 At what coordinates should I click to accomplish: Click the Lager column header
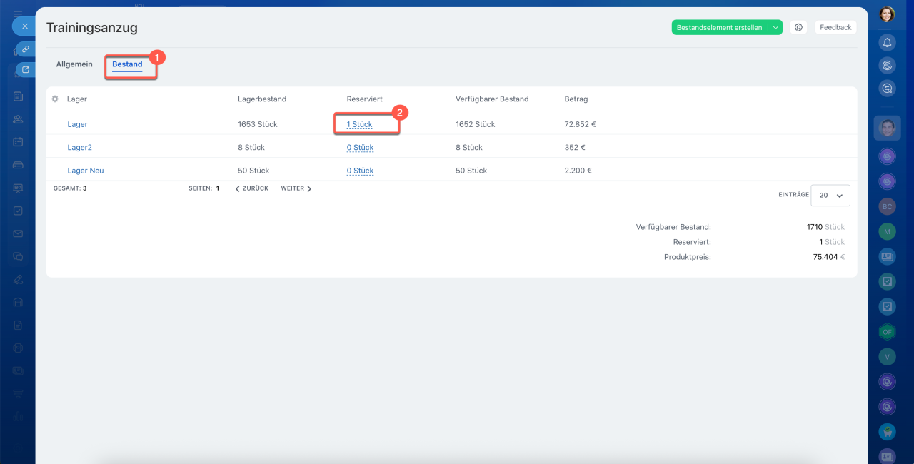pos(77,99)
